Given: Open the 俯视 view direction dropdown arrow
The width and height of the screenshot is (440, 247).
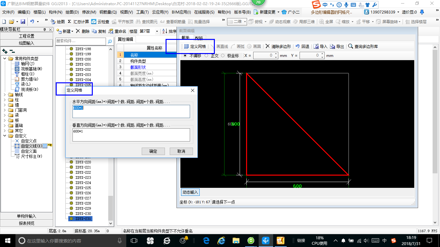Looking at the screenshot, I should (265, 22).
